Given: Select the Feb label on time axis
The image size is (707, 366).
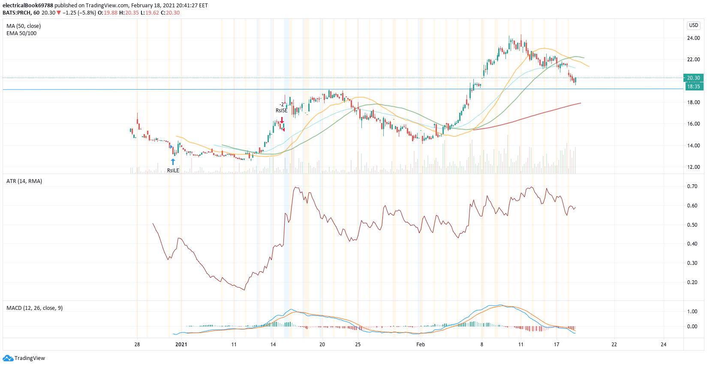Looking at the screenshot, I should tap(421, 345).
